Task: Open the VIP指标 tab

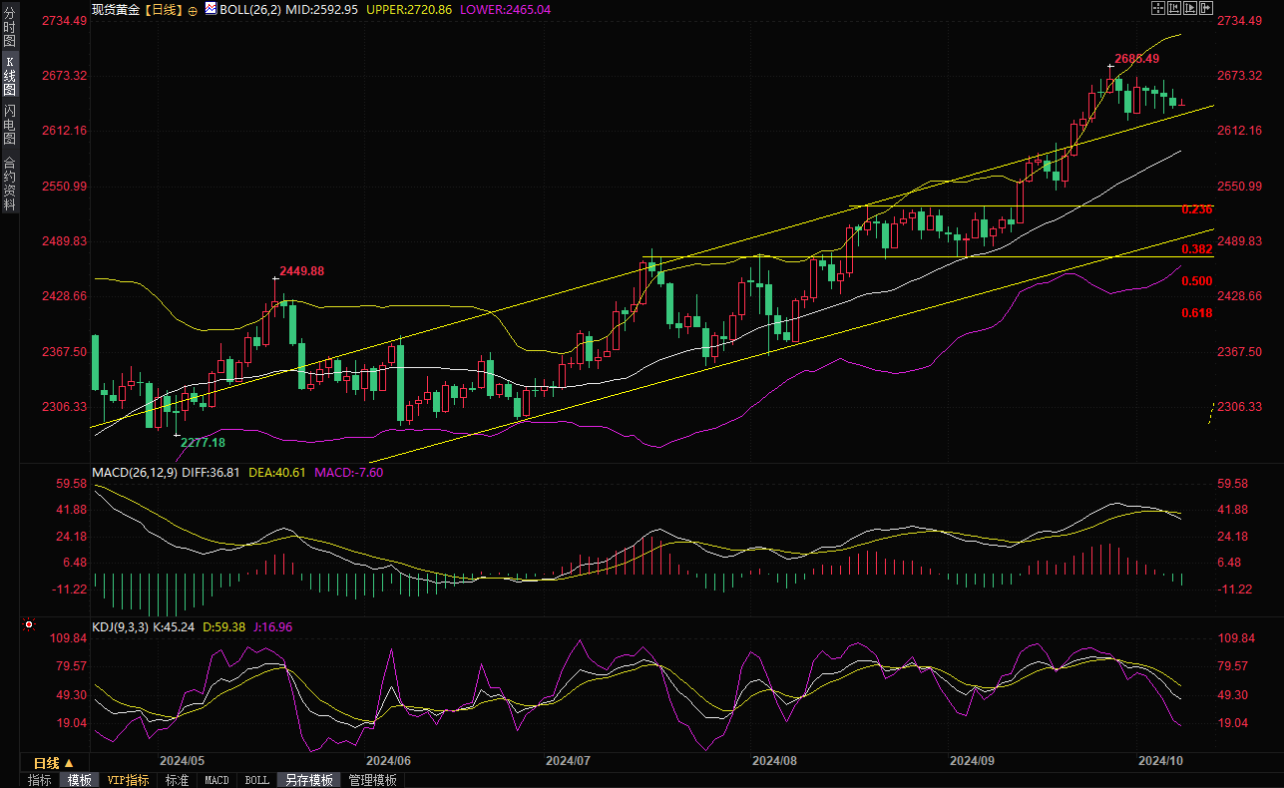Action: point(129,780)
